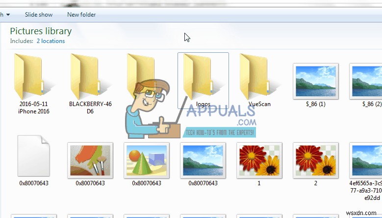Select the 2016-05-11 iPhone 2016 folder
This screenshot has height=218, width=382.
click(x=34, y=84)
